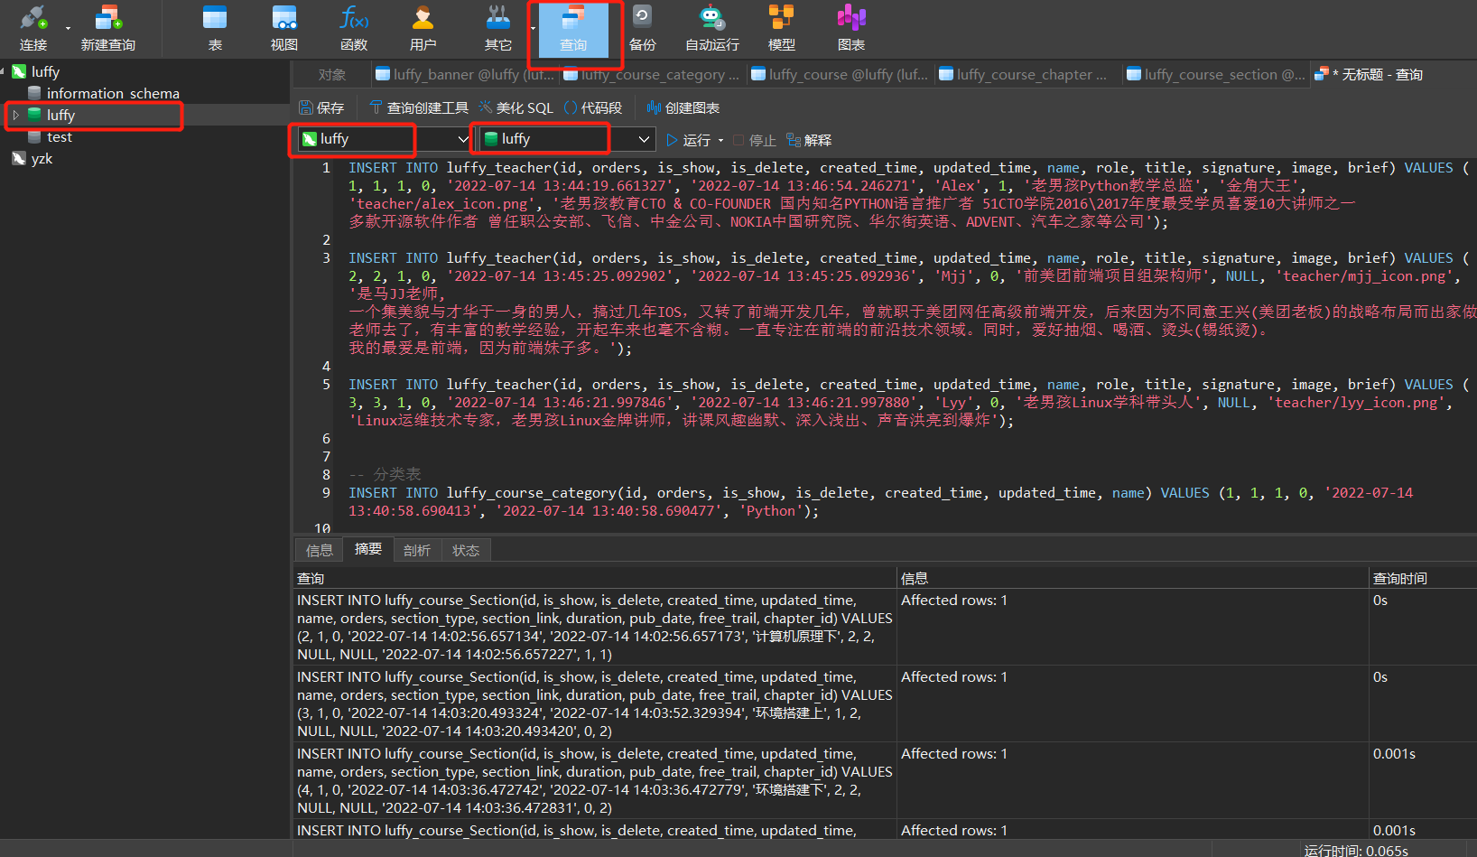Open the dropdown arrow beside 其它
The image size is (1477, 857).
pyautogui.click(x=533, y=28)
